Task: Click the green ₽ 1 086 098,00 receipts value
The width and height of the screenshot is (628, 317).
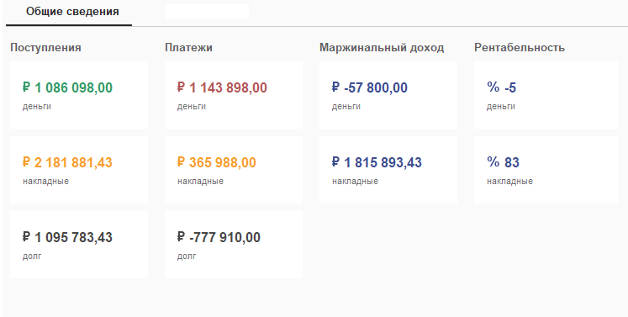Action: 68,87
